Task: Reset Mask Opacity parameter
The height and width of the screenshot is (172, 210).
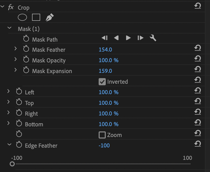Action: click(198, 59)
